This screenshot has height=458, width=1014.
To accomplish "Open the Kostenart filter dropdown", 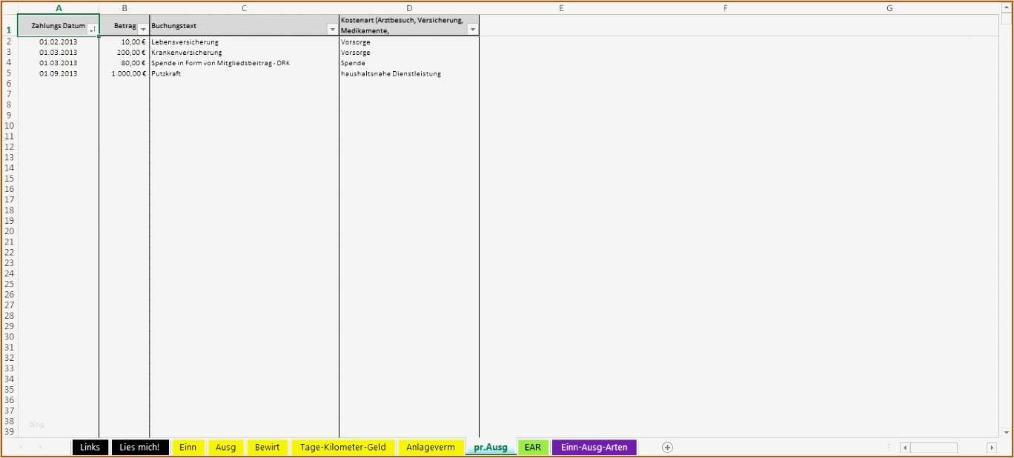I will click(x=472, y=30).
